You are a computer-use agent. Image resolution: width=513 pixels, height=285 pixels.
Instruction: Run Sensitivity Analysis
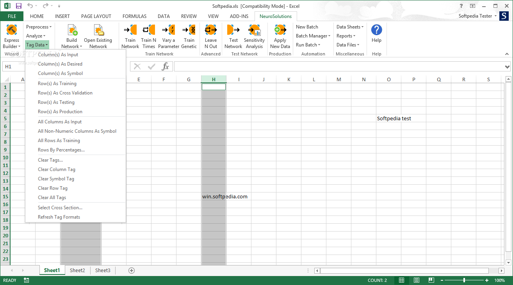coord(254,36)
